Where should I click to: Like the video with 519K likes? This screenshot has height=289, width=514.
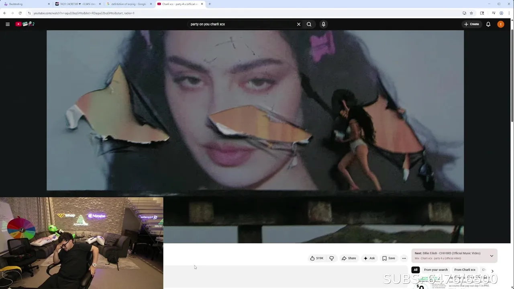tap(316, 258)
